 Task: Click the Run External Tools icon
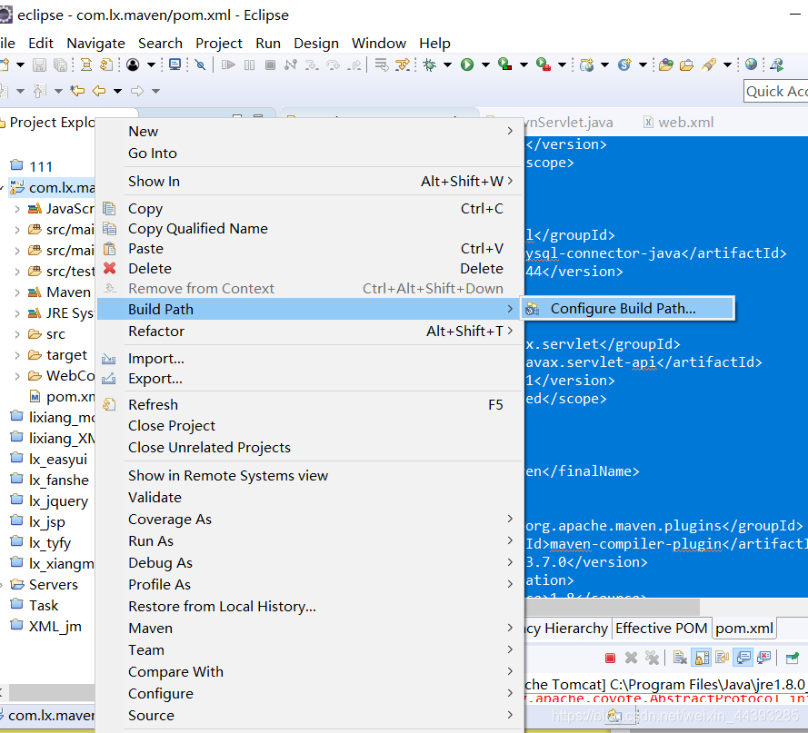544,64
